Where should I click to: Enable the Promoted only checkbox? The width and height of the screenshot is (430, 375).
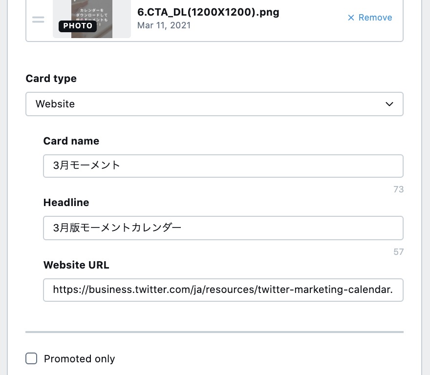tap(31, 359)
